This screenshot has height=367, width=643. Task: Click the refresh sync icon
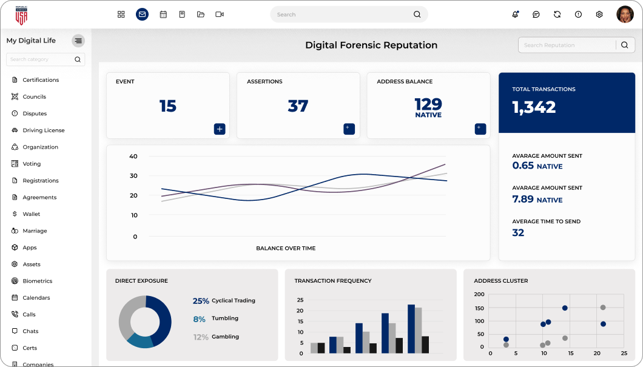(x=557, y=14)
